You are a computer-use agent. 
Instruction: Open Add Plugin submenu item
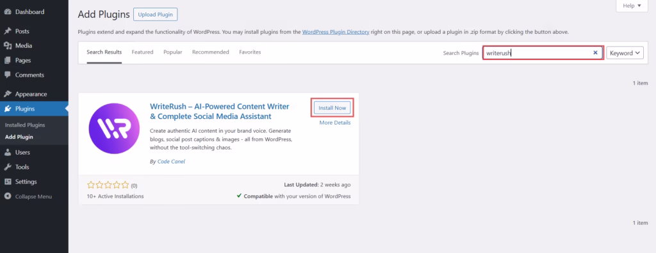tap(19, 137)
